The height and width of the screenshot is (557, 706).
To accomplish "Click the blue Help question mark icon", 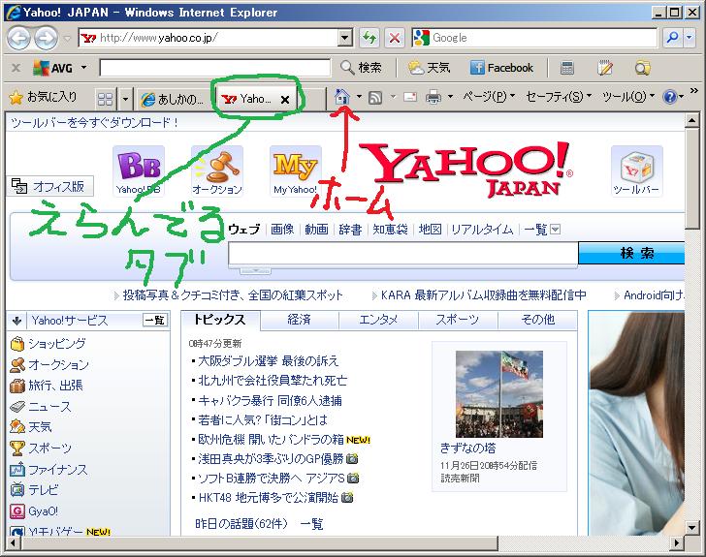I will [x=670, y=97].
